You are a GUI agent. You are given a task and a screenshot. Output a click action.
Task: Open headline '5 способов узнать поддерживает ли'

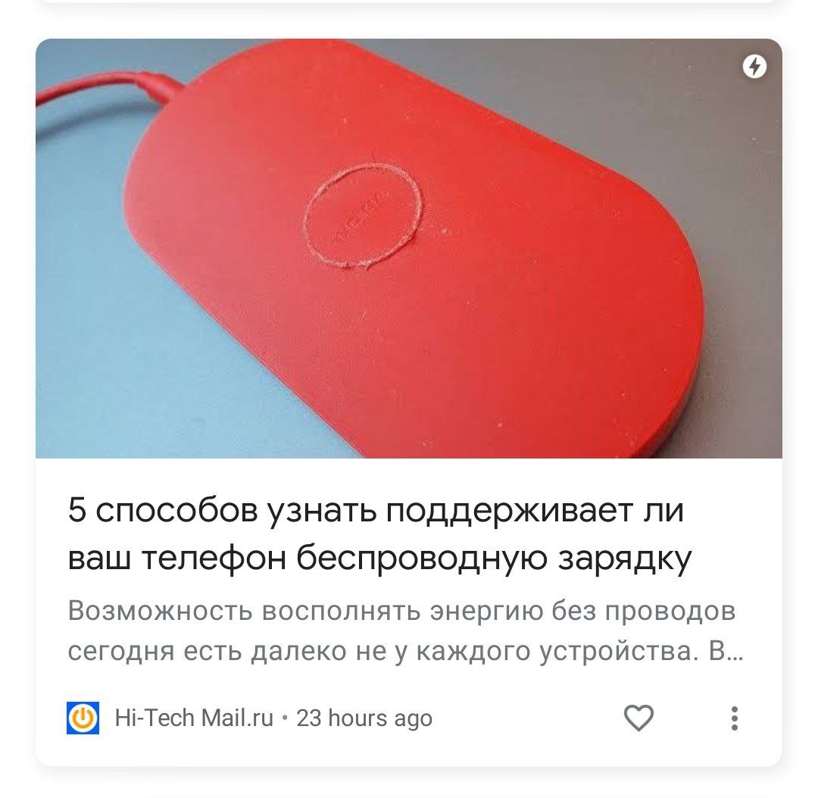pyautogui.click(x=376, y=510)
